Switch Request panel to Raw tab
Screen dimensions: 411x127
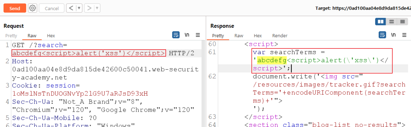pos(32,36)
